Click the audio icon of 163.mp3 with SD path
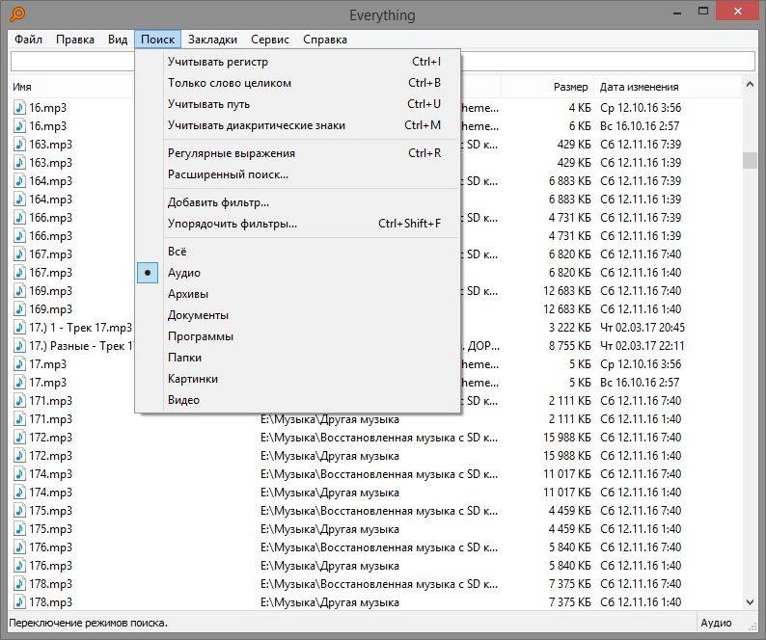 pos(19,144)
